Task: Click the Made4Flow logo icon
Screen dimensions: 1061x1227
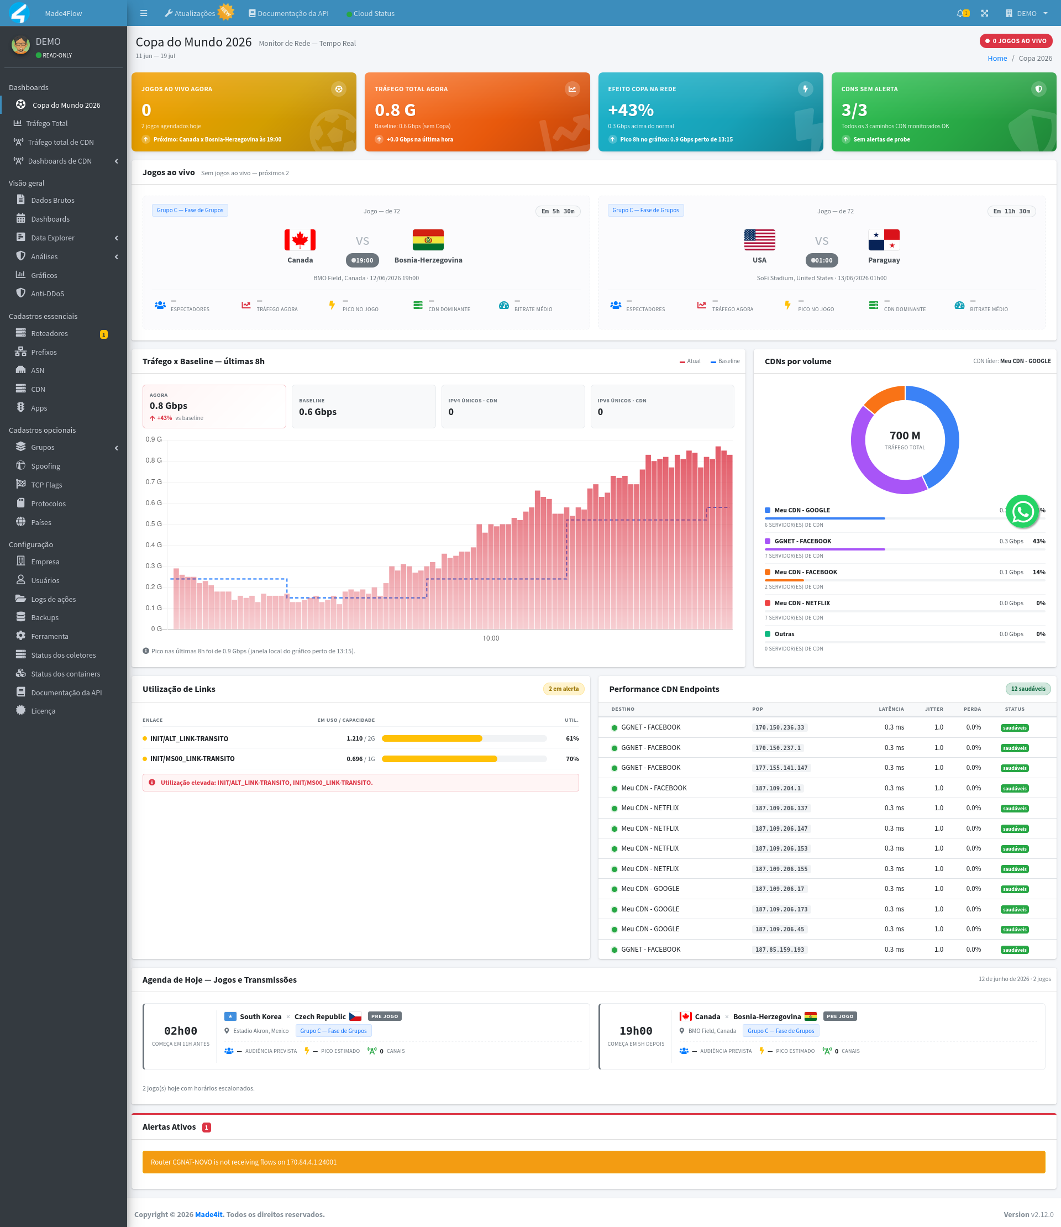Action: [19, 13]
